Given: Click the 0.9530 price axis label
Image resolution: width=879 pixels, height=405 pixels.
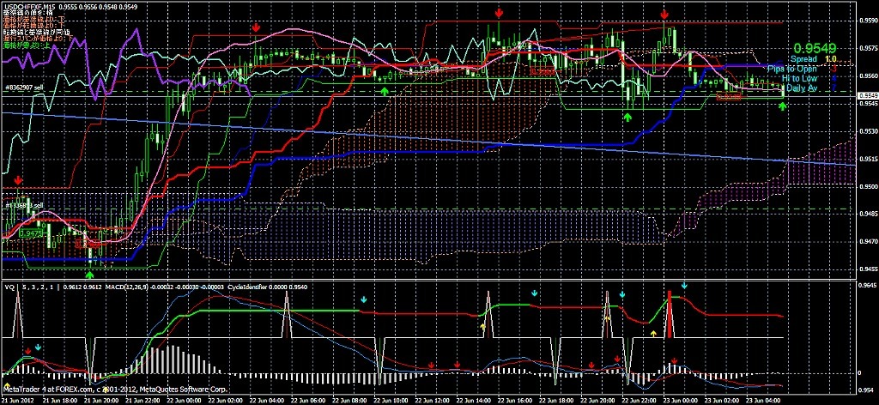Looking at the screenshot, I should pos(867,131).
